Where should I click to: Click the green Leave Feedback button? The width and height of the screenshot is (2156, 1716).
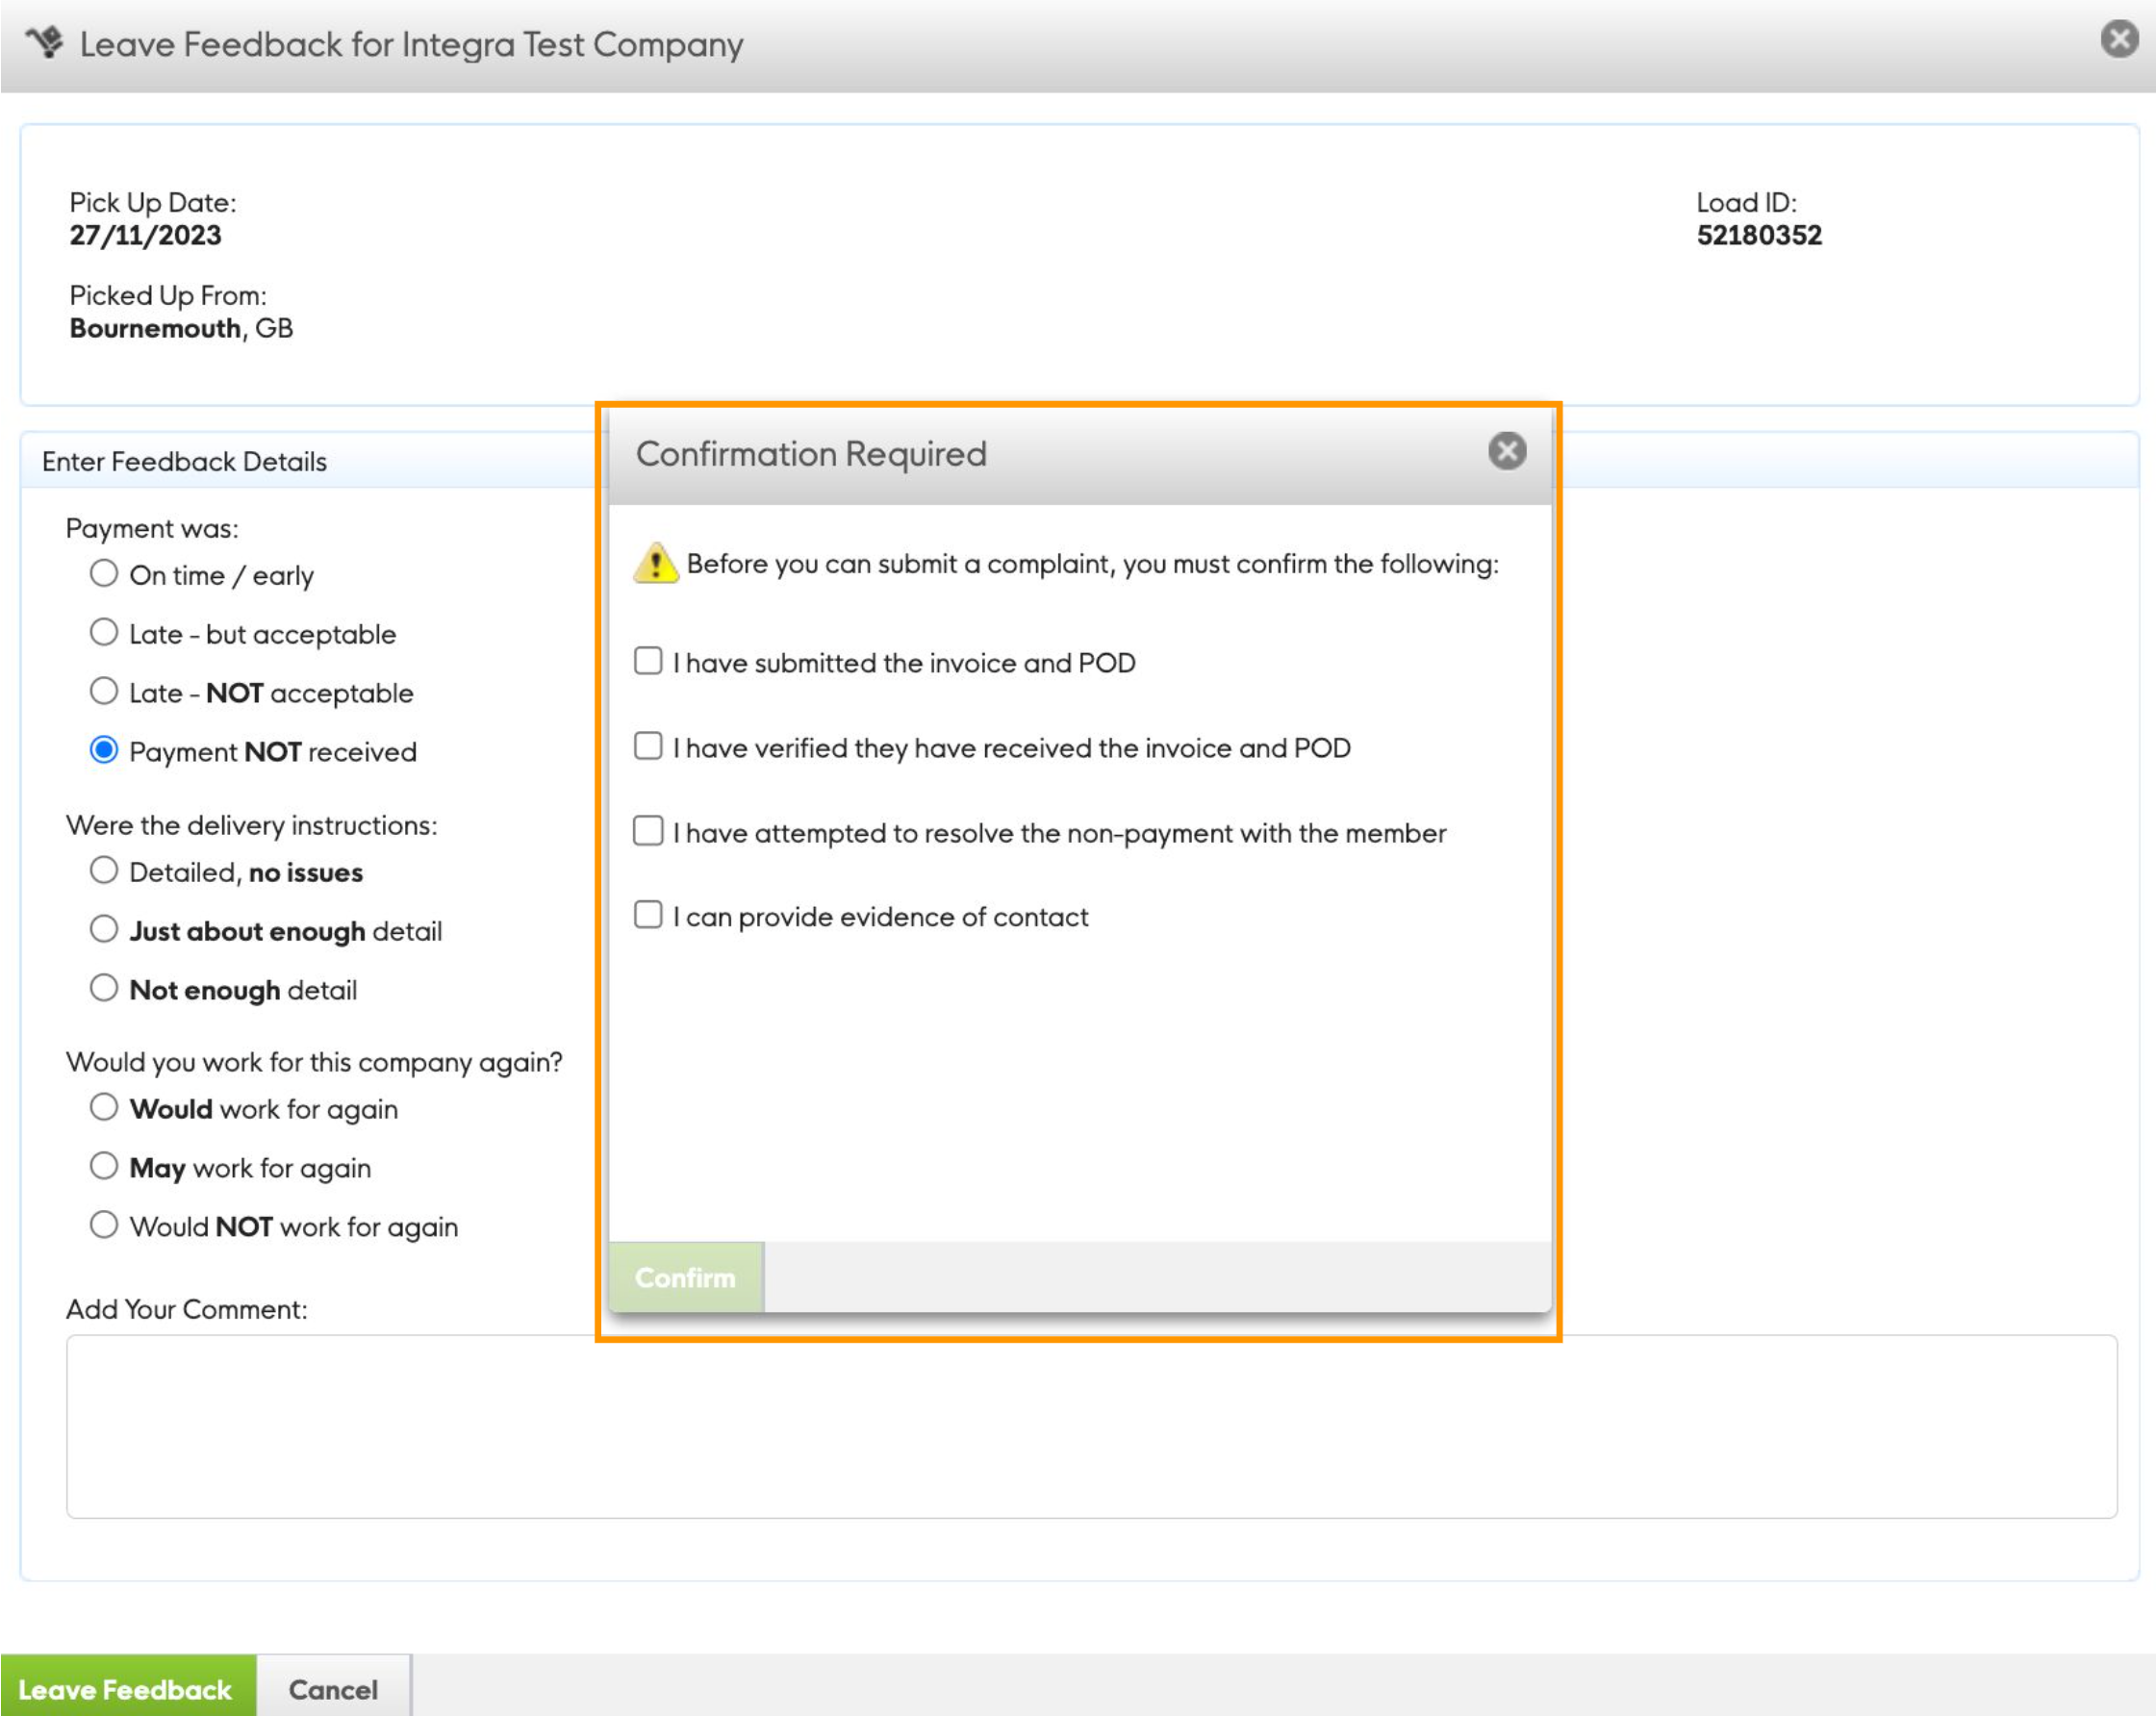point(127,1688)
